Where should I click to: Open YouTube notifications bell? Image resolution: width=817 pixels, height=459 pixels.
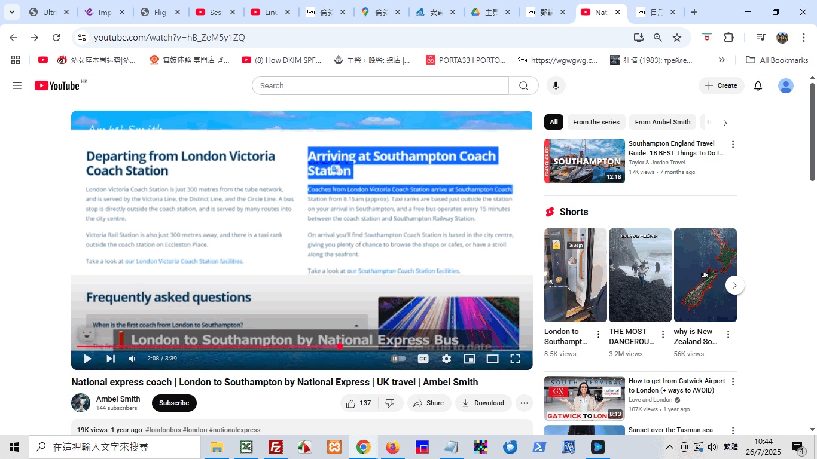[758, 86]
